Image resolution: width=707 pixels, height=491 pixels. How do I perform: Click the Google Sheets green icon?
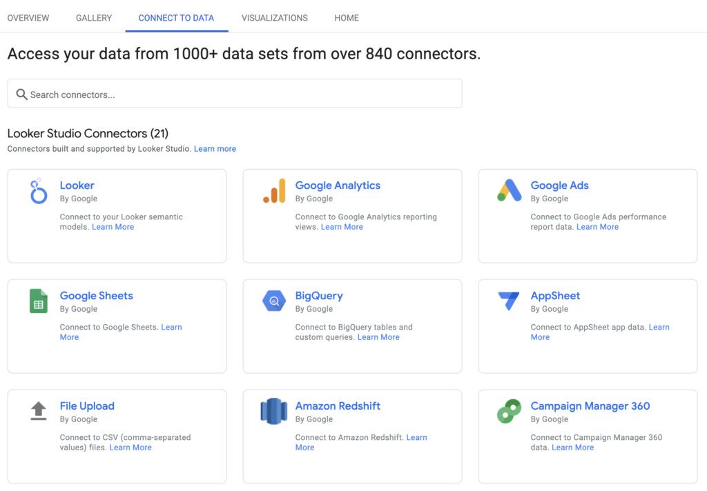(x=39, y=301)
